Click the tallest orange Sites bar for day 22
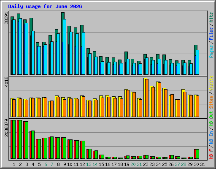Screen dimensions: 216x169 tap(147, 98)
